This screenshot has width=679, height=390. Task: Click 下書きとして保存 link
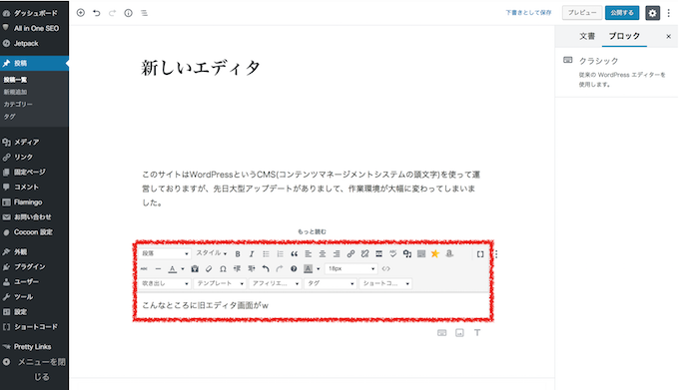pos(528,13)
